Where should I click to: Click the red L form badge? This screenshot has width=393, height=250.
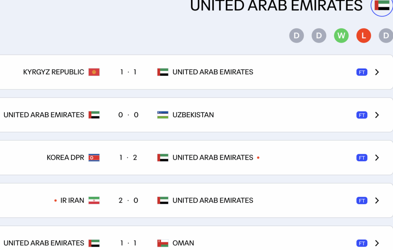click(363, 36)
